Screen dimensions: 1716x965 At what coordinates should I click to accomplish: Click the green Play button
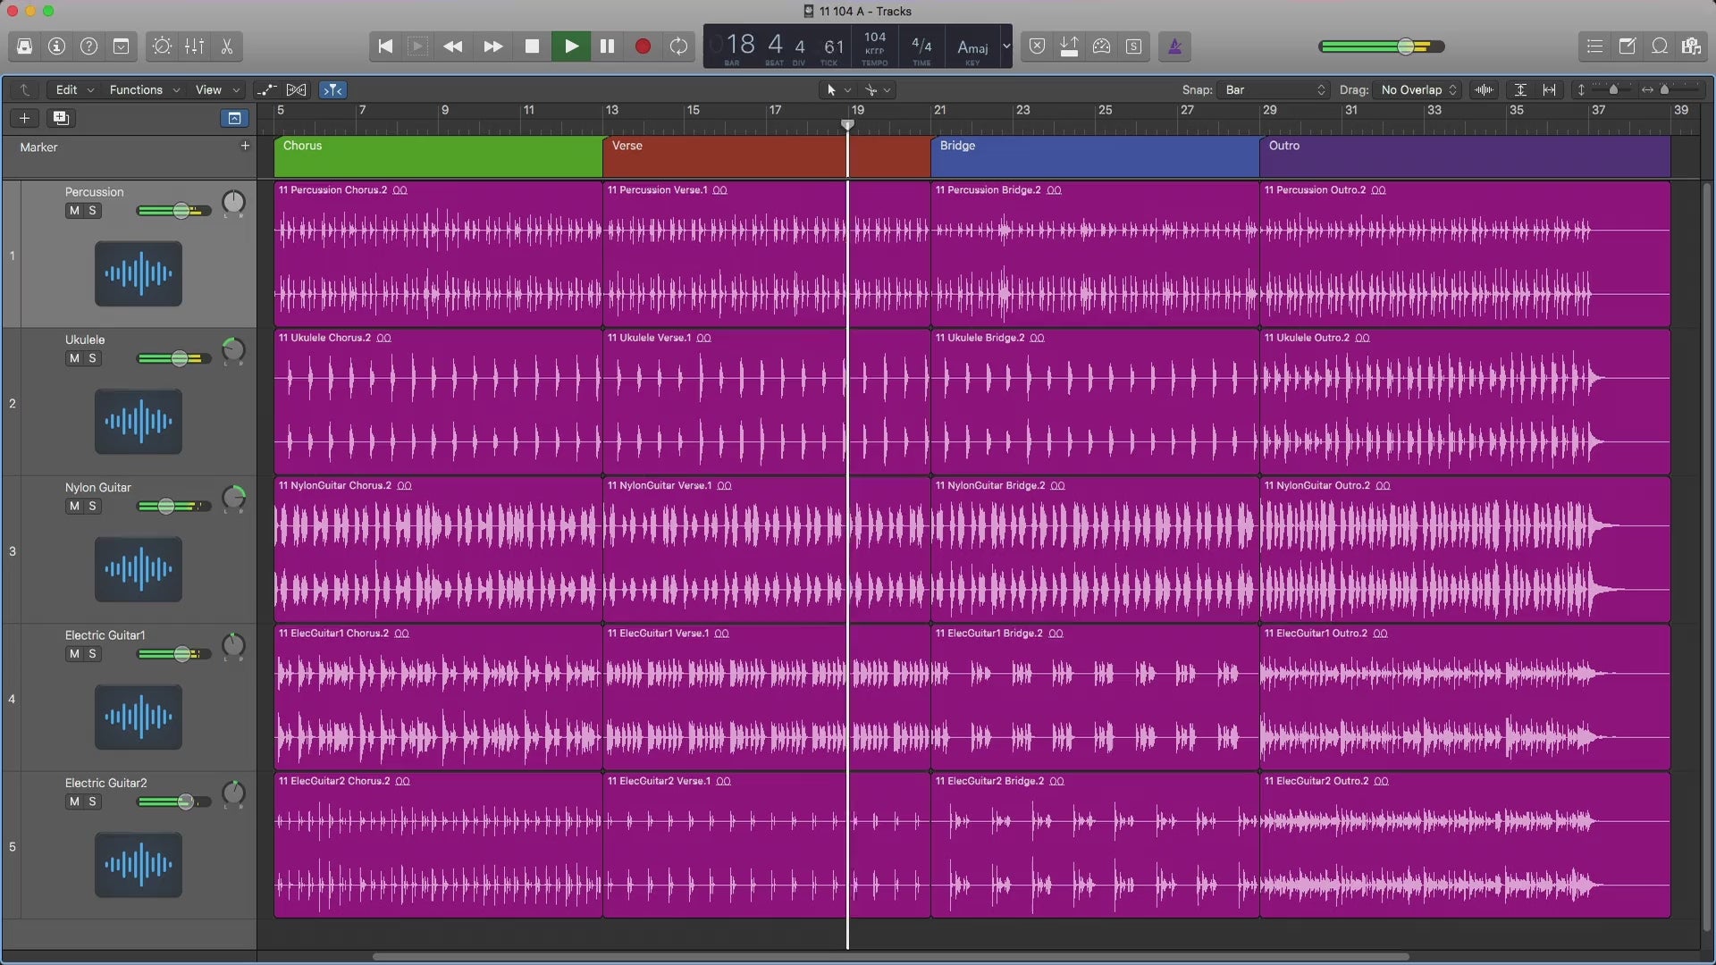[571, 46]
